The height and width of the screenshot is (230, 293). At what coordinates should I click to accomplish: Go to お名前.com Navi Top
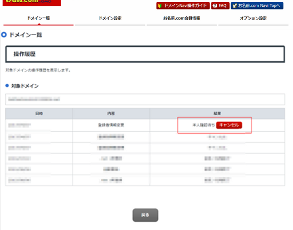(257, 6)
